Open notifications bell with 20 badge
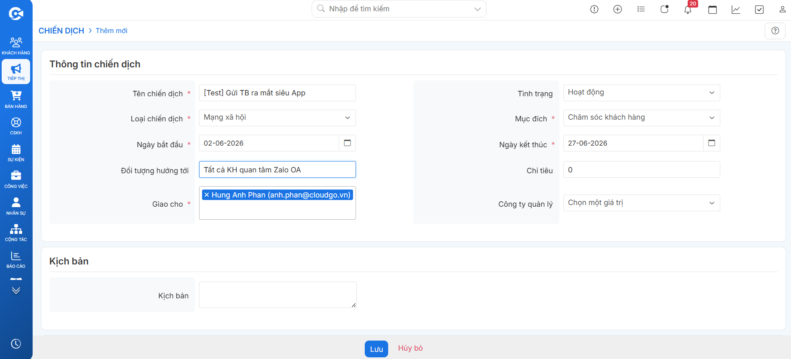This screenshot has height=359, width=791. [688, 9]
